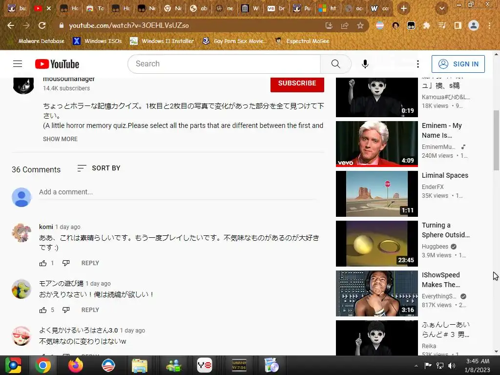Open the Malware Database bookmark
The image size is (500, 375).
click(x=36, y=41)
